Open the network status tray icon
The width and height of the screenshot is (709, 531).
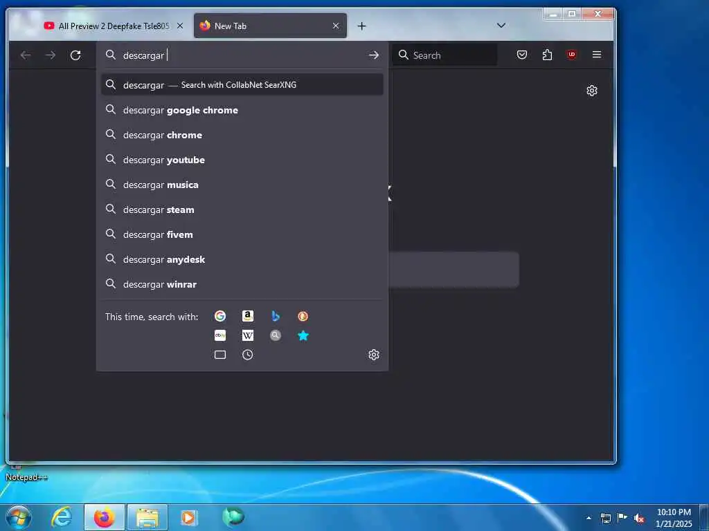pyautogui.click(x=605, y=518)
